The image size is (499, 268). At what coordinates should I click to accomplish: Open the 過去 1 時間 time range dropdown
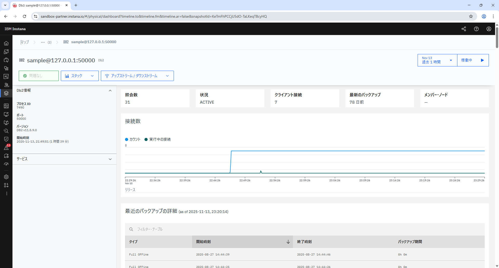[x=437, y=60]
